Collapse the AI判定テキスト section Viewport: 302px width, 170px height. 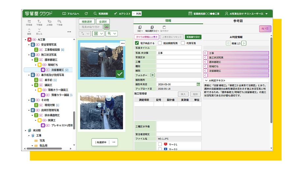pyautogui.click(x=206, y=80)
